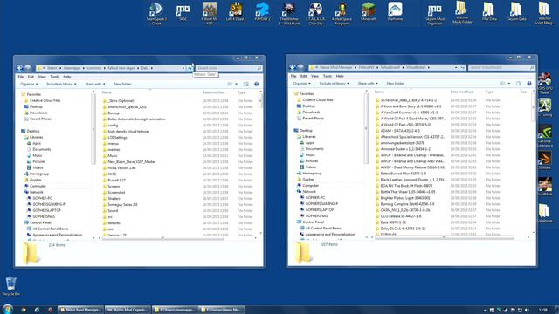Open the GeForce Experience desktop icon
The height and width of the screenshot is (314, 559).
point(545,136)
